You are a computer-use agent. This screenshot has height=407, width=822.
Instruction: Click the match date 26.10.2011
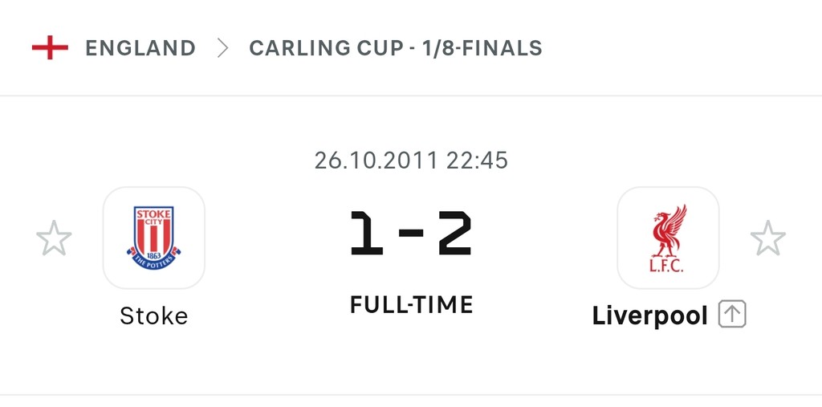376,160
